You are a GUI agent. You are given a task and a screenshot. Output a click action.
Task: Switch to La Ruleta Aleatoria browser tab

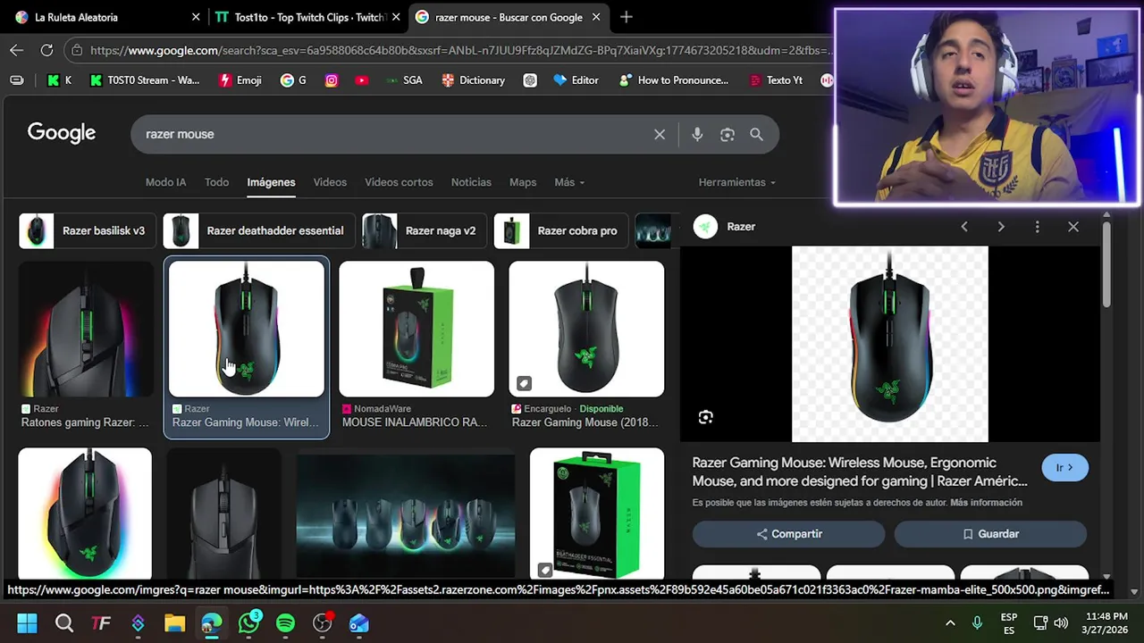tap(107, 17)
